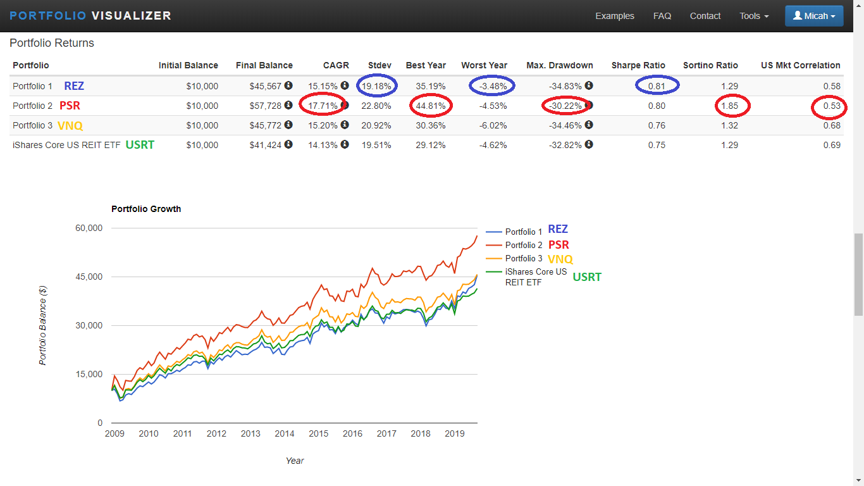The width and height of the screenshot is (864, 486).
Task: Click the 2019 x-axis label
Action: coord(455,433)
